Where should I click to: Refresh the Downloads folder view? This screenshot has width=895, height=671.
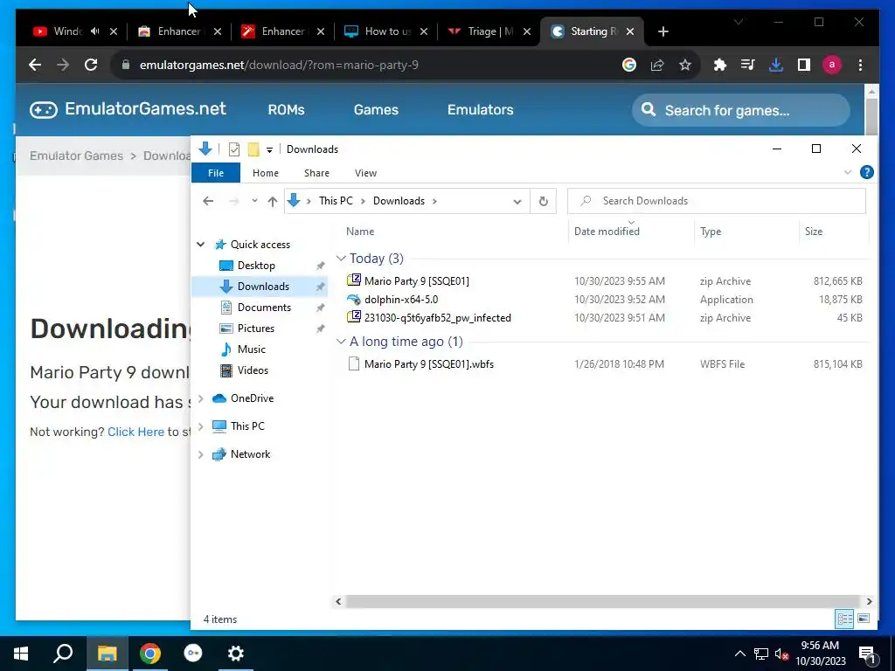pyautogui.click(x=544, y=201)
